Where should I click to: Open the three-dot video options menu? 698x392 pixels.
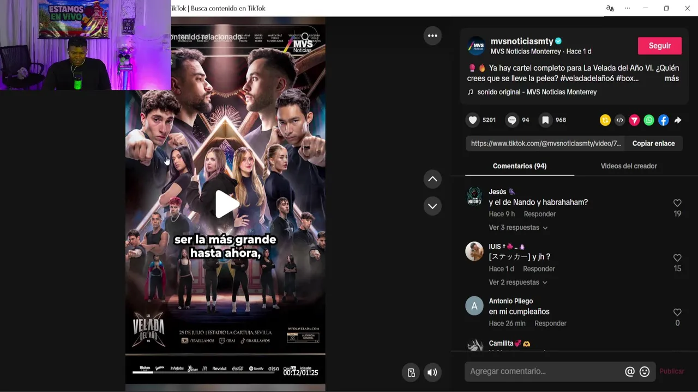pyautogui.click(x=432, y=36)
